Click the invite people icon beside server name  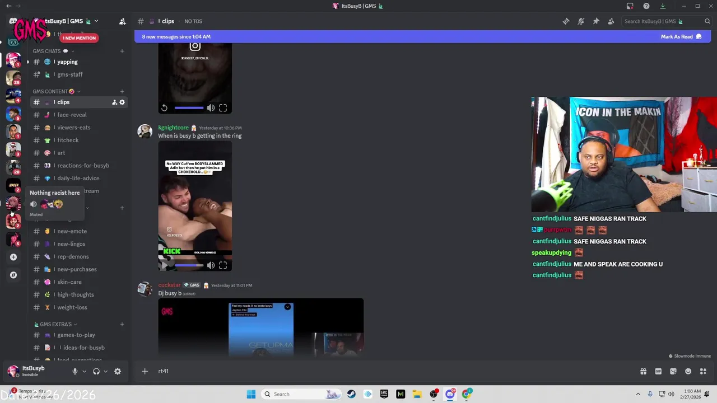122,21
